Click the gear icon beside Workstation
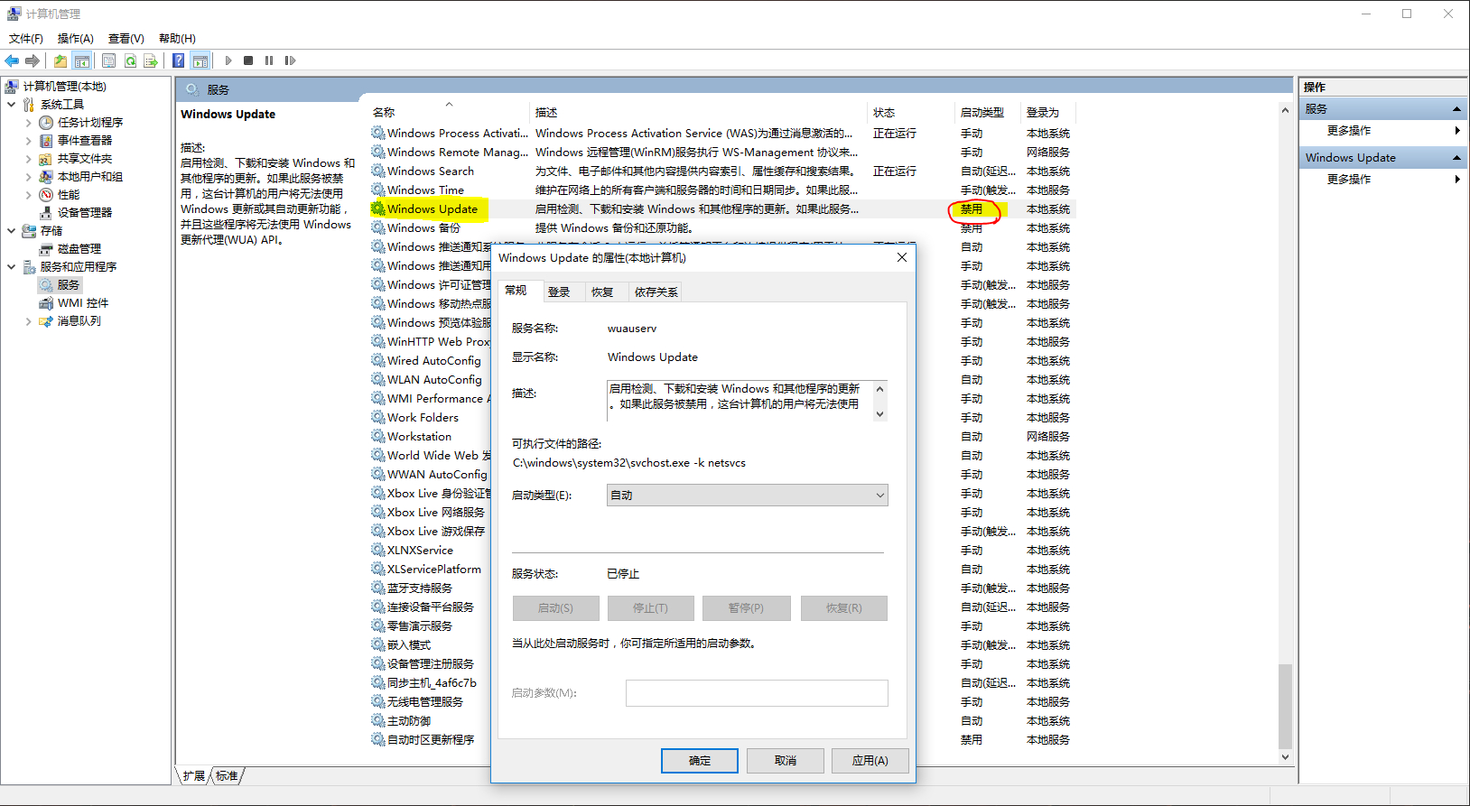Viewport: 1470px width, 806px height. point(378,436)
